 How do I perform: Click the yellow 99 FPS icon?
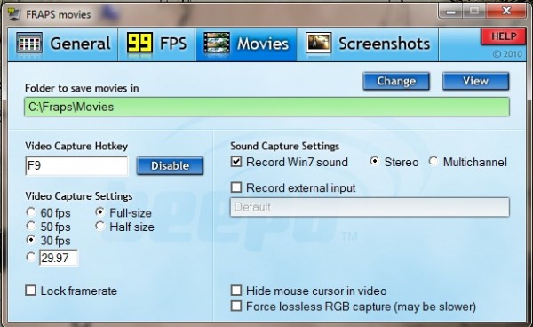point(139,44)
